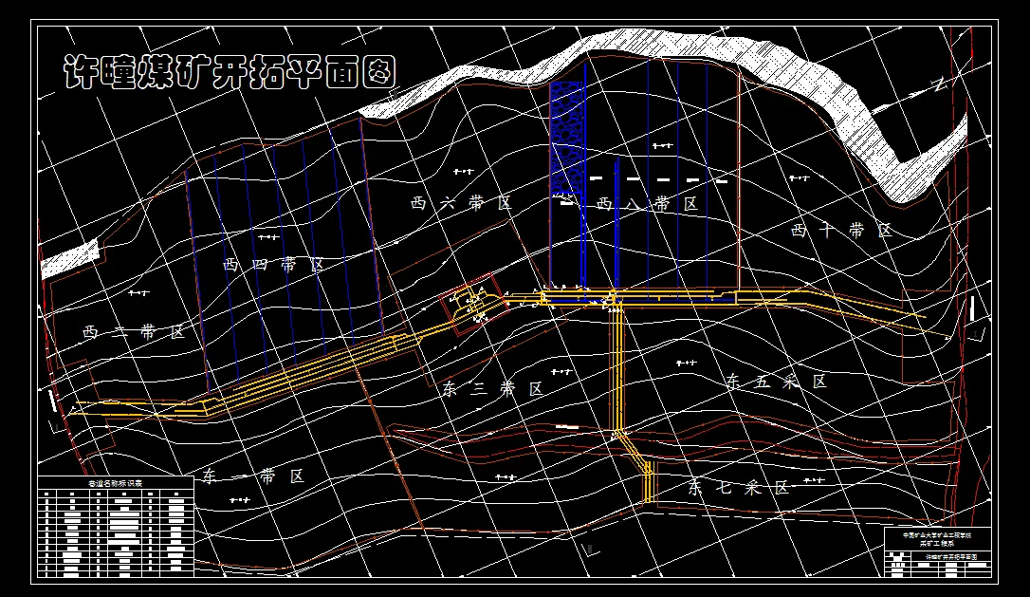The height and width of the screenshot is (597, 1030).
Task: Click the 西十带区 zone label
Action: tap(842, 231)
